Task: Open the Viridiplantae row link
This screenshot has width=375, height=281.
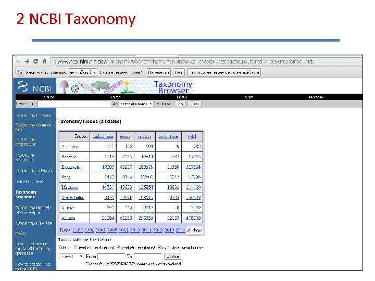Action: tap(73, 197)
